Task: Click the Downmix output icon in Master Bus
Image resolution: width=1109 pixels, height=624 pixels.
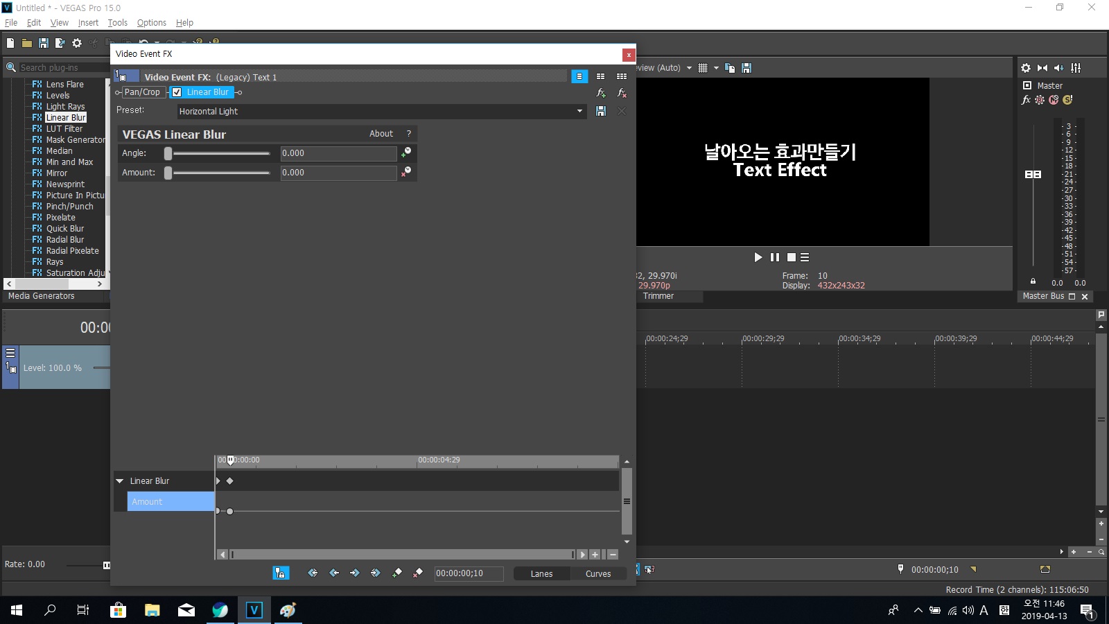Action: tap(1042, 68)
